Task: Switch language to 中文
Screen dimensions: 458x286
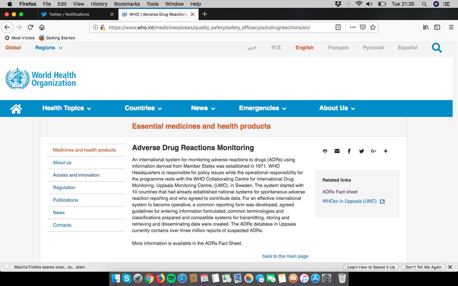Action: pyautogui.click(x=276, y=48)
